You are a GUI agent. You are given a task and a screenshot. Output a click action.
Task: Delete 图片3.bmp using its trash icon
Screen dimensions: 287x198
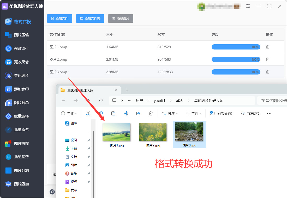[x=268, y=72]
